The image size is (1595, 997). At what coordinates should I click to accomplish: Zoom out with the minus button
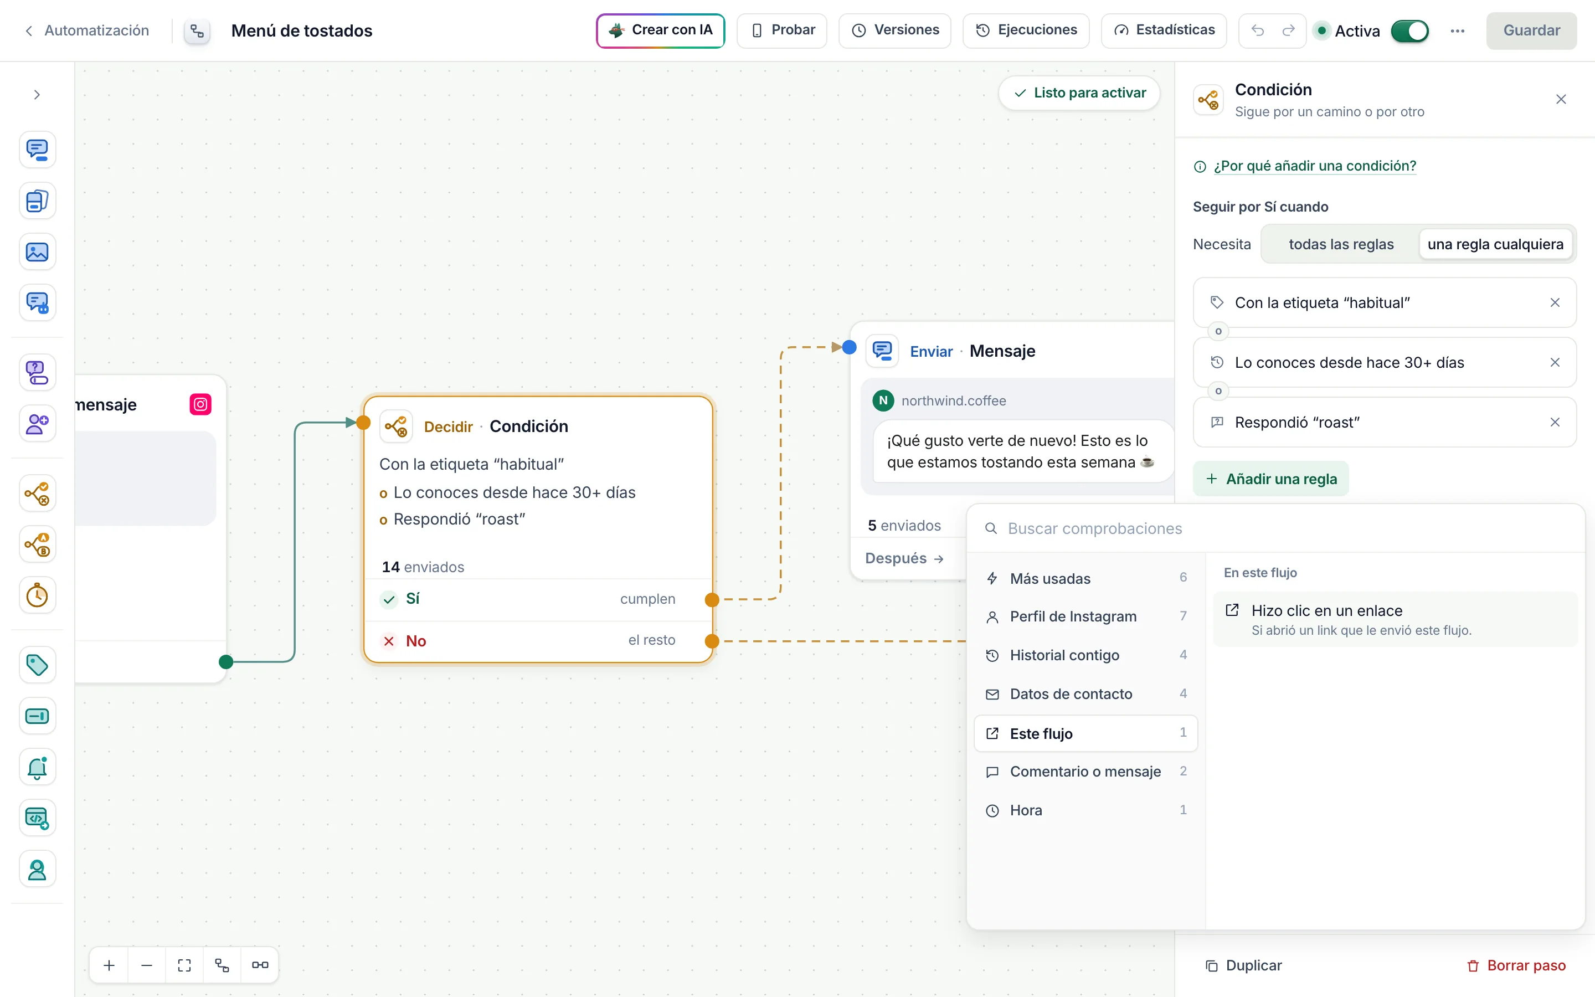coord(147,965)
